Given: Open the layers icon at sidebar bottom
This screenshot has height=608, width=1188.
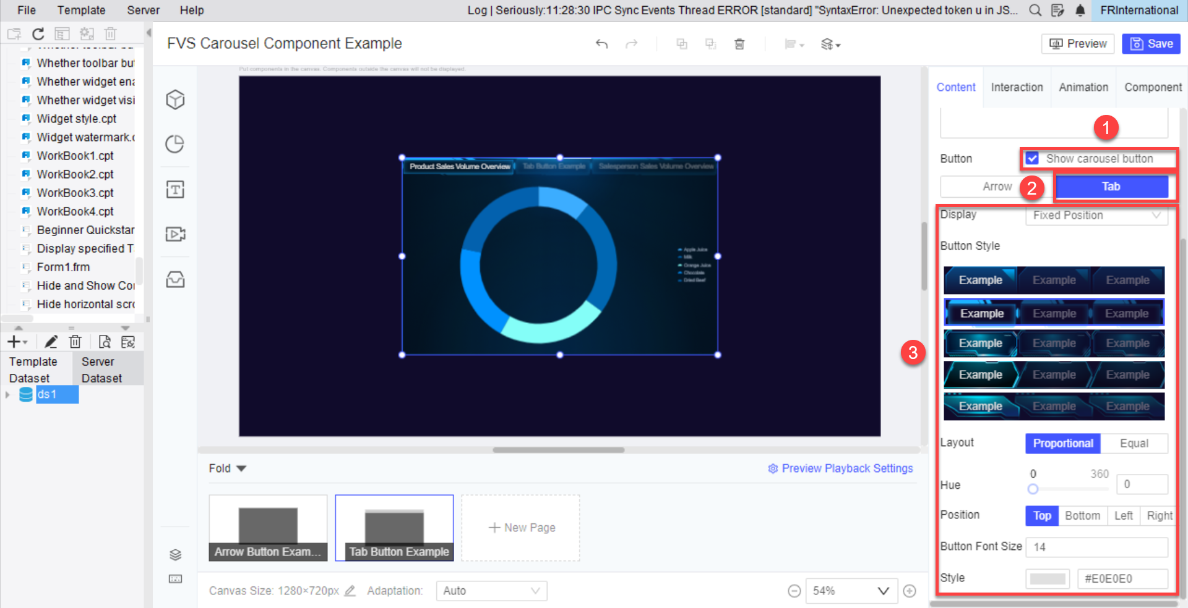Looking at the screenshot, I should coord(175,555).
